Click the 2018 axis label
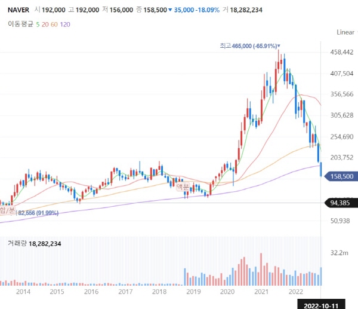The height and width of the screenshot is (309, 358). click(159, 292)
